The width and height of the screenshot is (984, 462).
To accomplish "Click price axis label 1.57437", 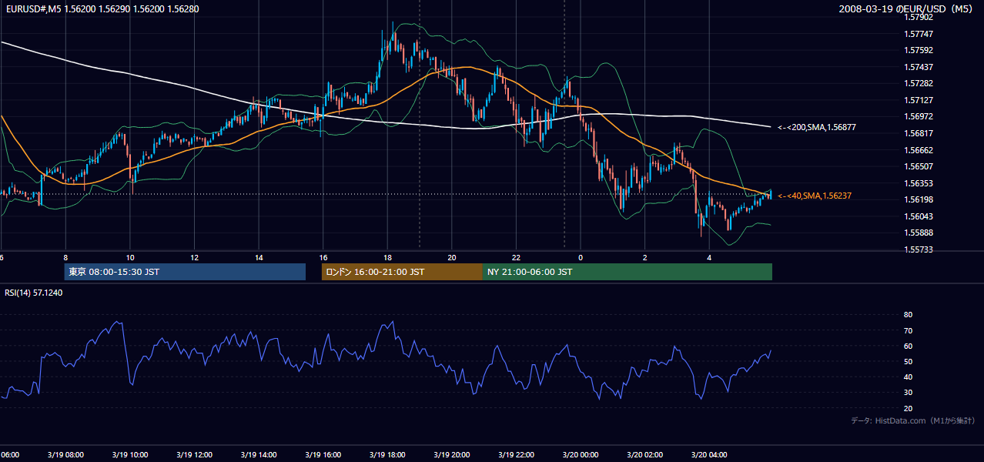I will (918, 67).
